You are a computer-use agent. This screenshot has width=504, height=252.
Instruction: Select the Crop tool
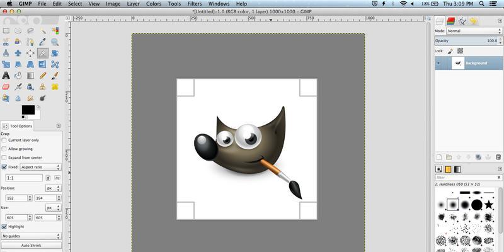click(43, 53)
